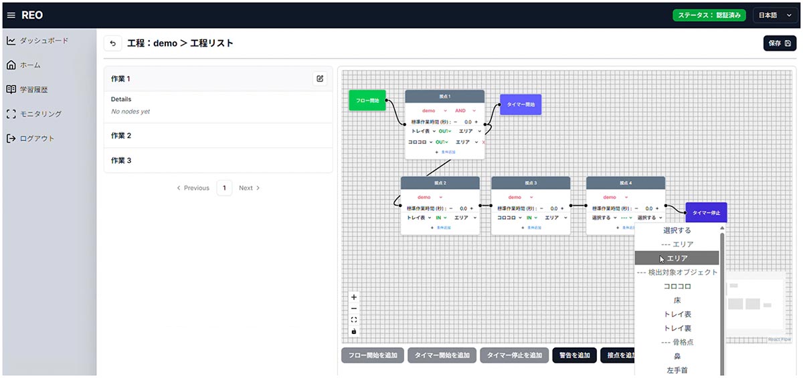The width and height of the screenshot is (803, 378).
Task: Click the dropdown list scrollbar
Action: [x=721, y=301]
